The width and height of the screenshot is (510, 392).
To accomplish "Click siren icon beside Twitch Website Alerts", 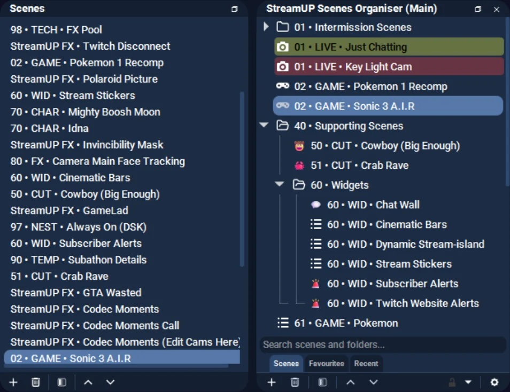I will click(315, 303).
